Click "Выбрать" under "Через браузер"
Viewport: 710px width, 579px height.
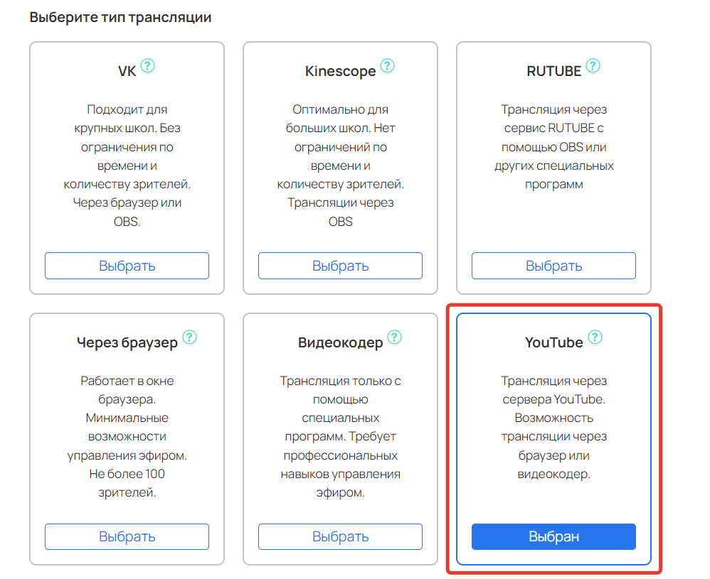127,536
